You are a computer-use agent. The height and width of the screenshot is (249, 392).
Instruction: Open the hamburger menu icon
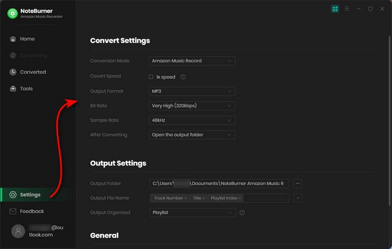(x=347, y=9)
